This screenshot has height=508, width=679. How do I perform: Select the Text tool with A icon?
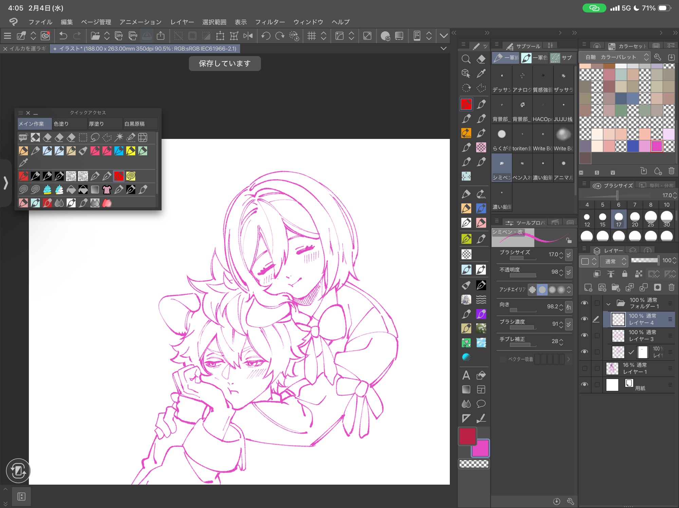coord(466,375)
